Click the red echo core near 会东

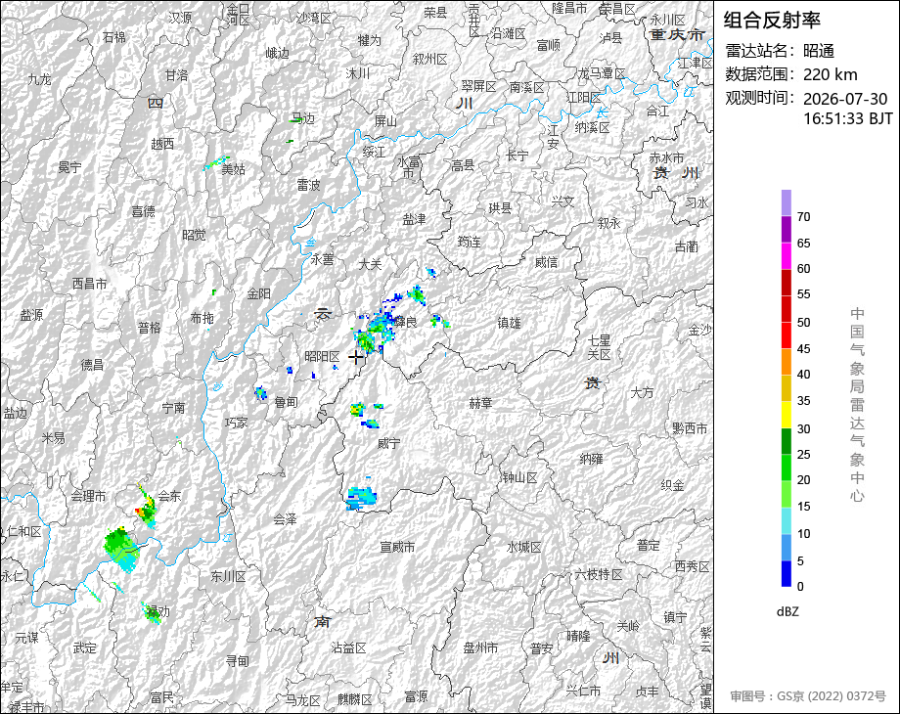(x=138, y=511)
